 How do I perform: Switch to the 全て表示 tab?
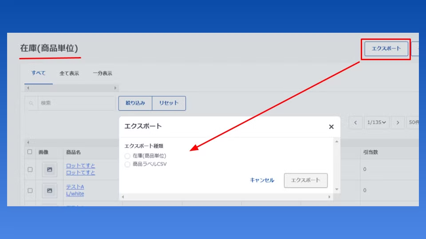click(69, 73)
